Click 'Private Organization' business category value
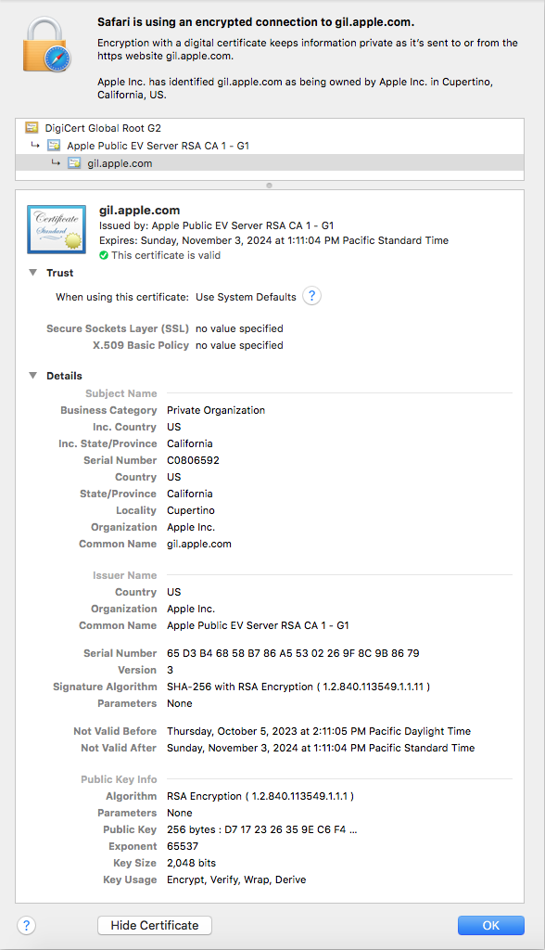Screen dimensions: 545x950 216,410
